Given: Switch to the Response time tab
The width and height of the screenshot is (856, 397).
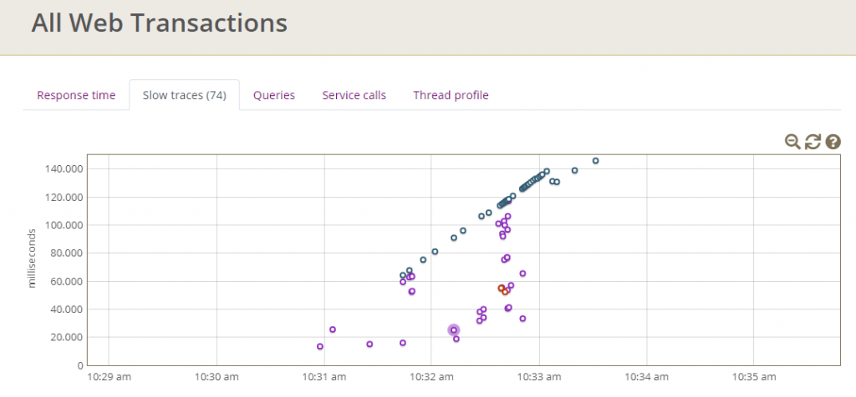Looking at the screenshot, I should point(76,95).
